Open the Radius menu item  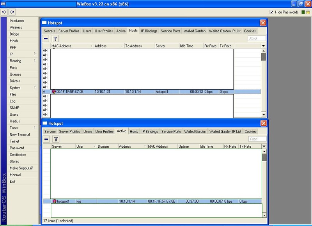click(x=15, y=121)
